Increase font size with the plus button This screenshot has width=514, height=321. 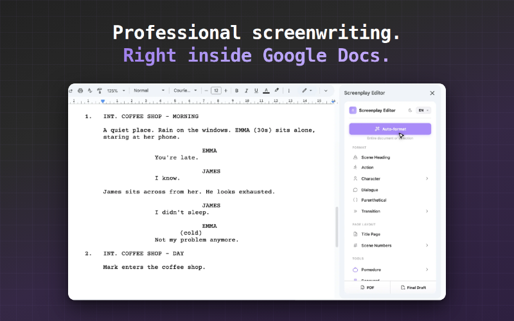[x=226, y=91]
